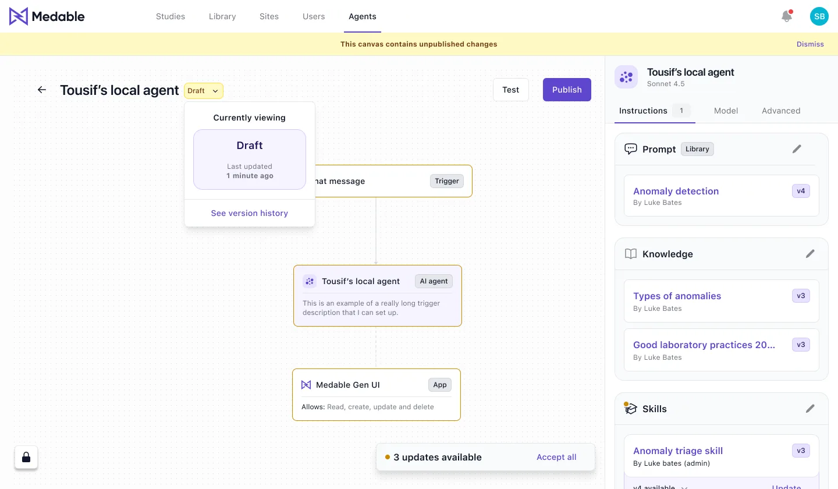Click the Medable logo
Viewport: 838px width, 489px height.
tap(47, 16)
